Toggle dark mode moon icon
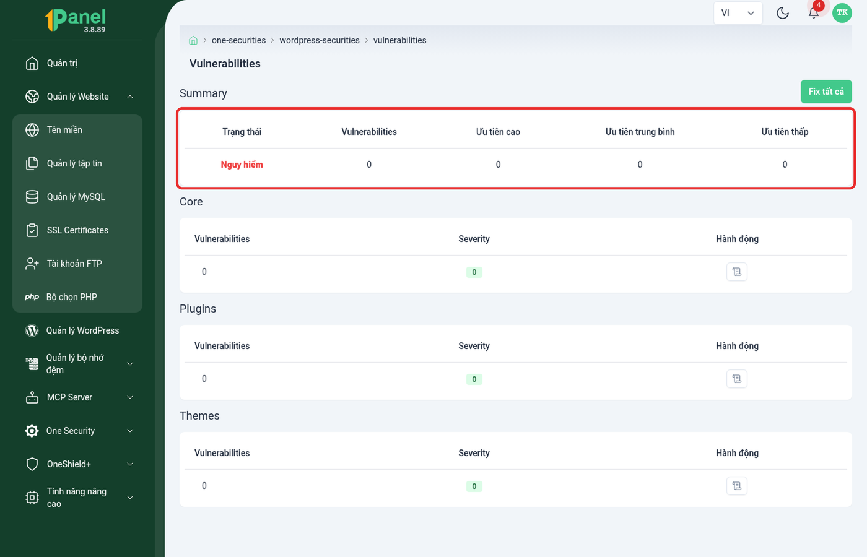This screenshot has height=557, width=867. click(783, 13)
